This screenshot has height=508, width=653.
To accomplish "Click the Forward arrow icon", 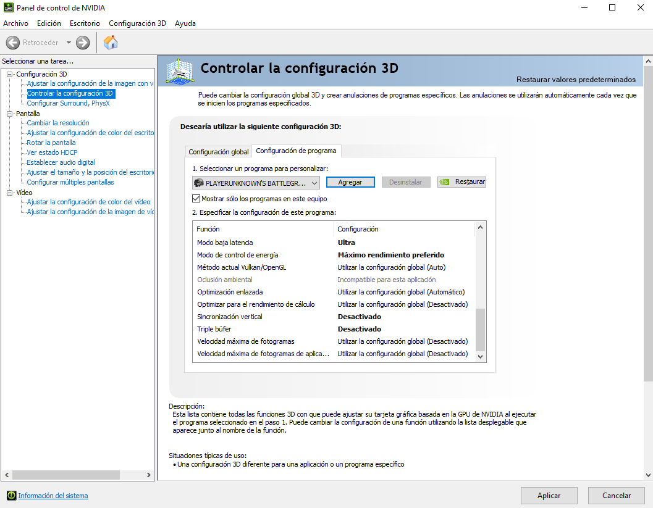I will pyautogui.click(x=83, y=43).
